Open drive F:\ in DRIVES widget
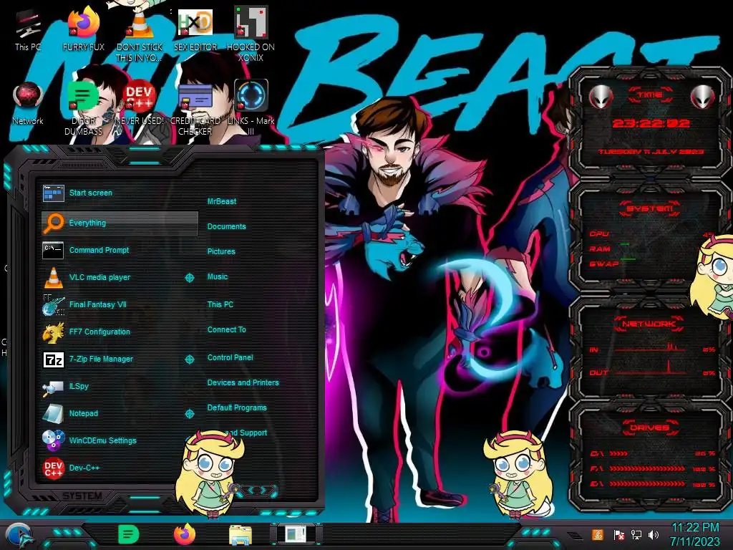 [x=653, y=468]
